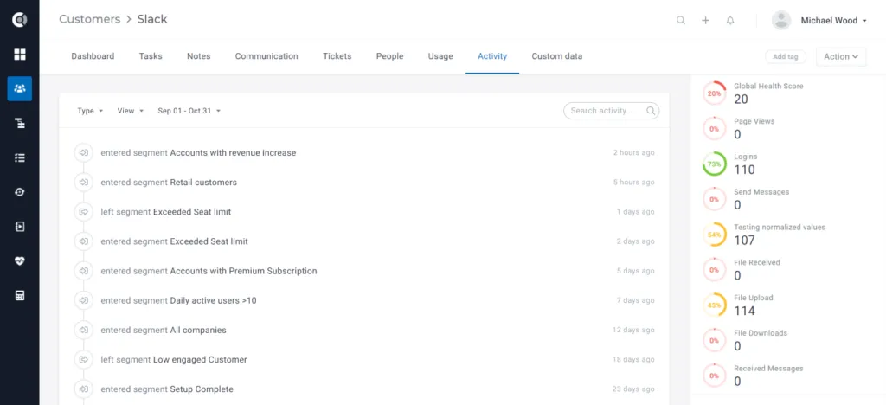This screenshot has height=405, width=886.
Task: Click the Logins 73% progress ring
Action: 714,164
